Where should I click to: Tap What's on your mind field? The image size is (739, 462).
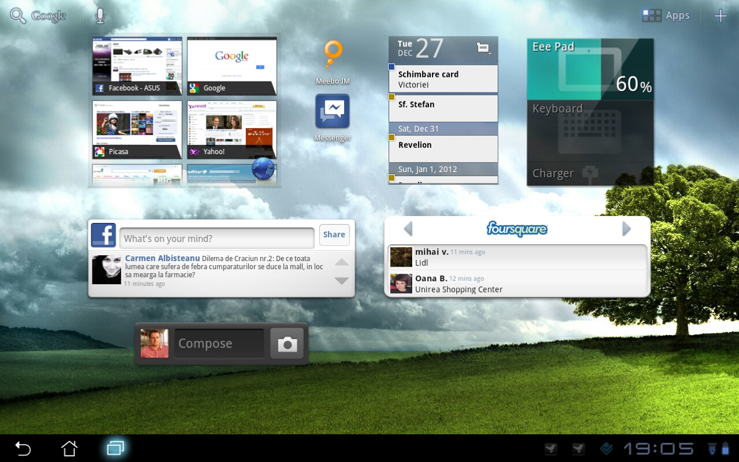(217, 238)
